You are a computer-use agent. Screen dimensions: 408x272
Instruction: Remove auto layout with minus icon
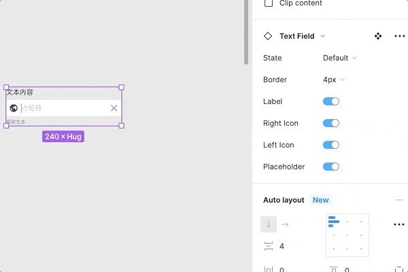click(x=399, y=200)
